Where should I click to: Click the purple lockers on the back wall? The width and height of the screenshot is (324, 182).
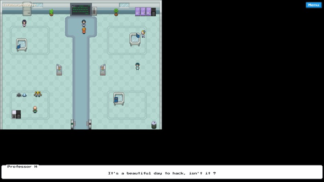143,12
